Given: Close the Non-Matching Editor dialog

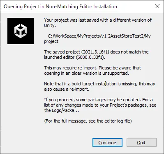Looking at the screenshot, I should point(157,6).
